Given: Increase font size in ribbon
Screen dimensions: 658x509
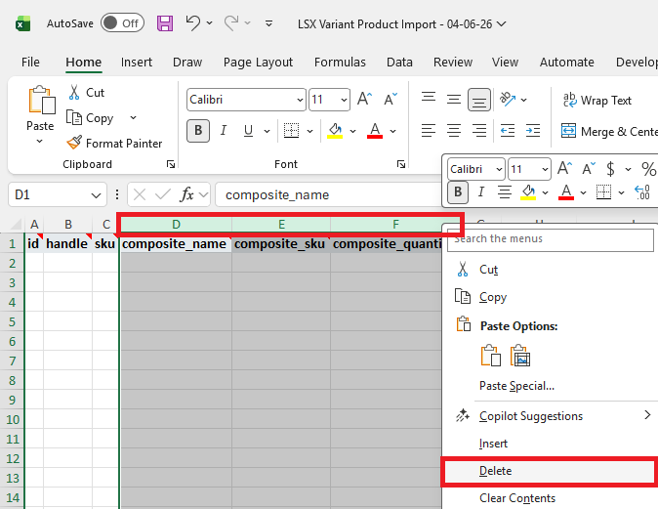Looking at the screenshot, I should (x=365, y=100).
